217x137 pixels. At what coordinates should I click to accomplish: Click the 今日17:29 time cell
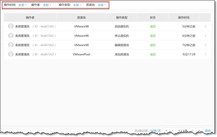pyautogui.click(x=189, y=54)
